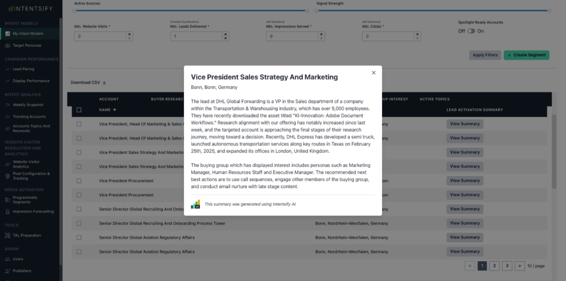Viewport: 566px width, 281px height.
Task: Click the Target Personas sidebar icon
Action: coord(8,45)
